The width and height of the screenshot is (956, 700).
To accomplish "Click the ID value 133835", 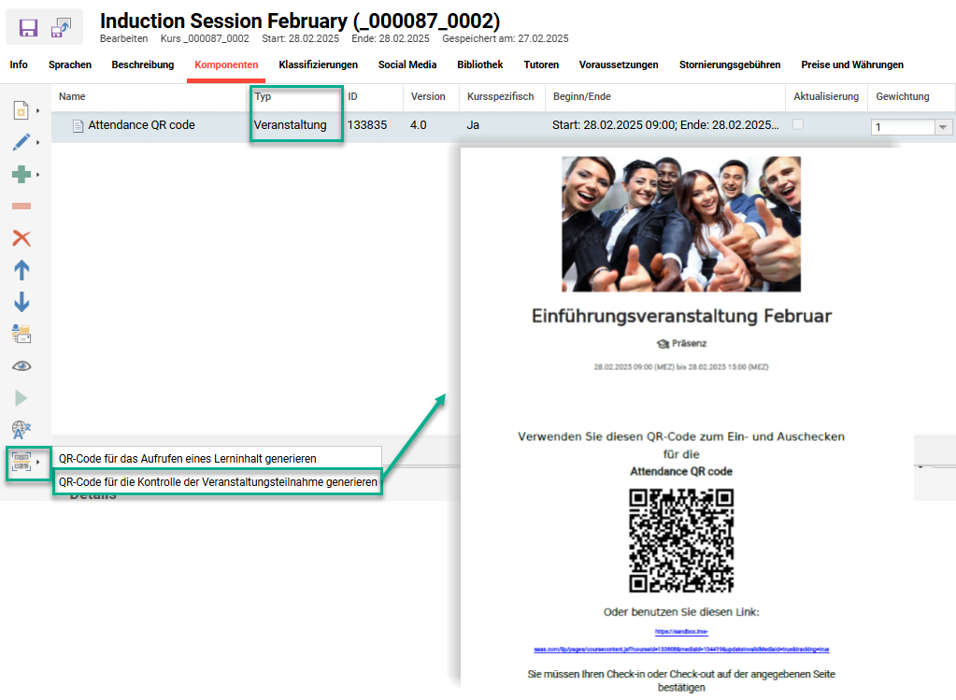I will (x=367, y=125).
